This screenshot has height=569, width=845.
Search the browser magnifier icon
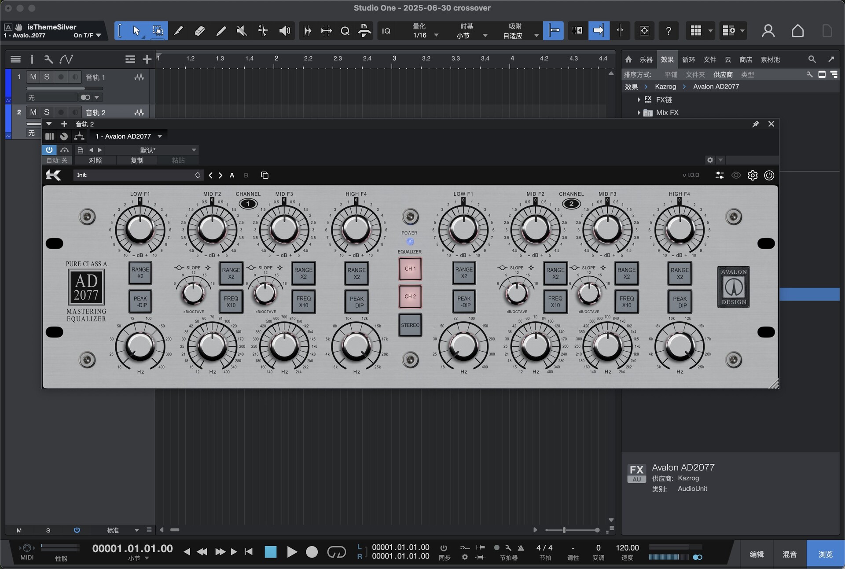812,59
